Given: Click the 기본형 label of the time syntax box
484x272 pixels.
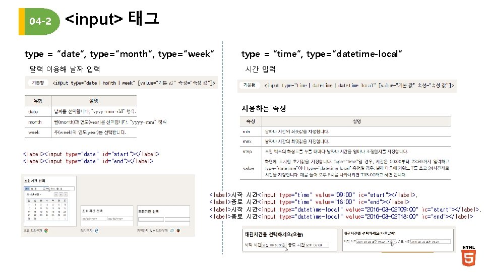Looking at the screenshot, I should pos(249,85).
